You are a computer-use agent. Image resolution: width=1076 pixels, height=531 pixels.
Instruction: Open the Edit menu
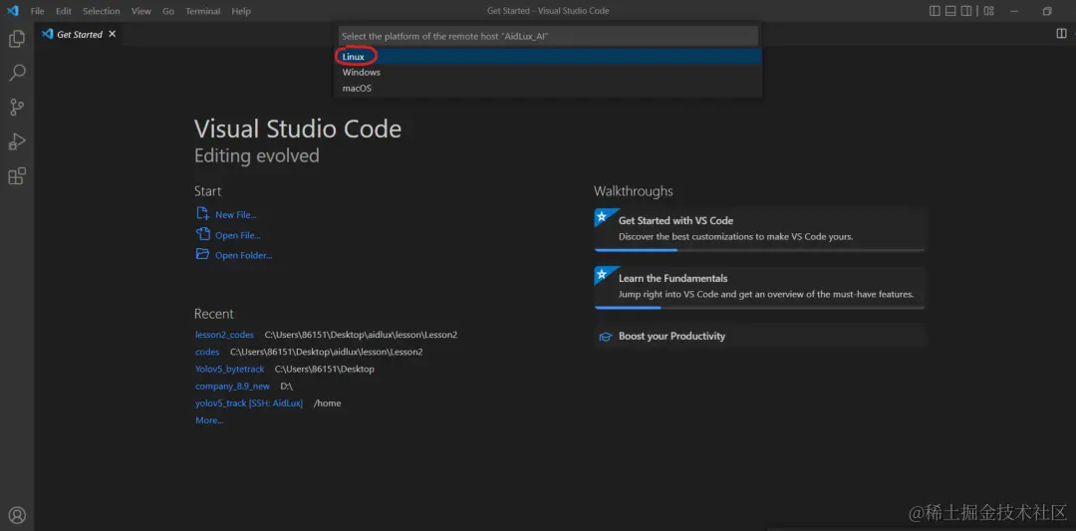point(63,11)
